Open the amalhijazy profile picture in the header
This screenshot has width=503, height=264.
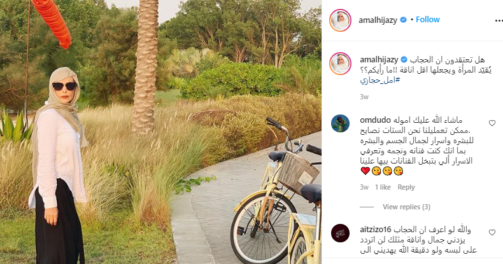341,20
